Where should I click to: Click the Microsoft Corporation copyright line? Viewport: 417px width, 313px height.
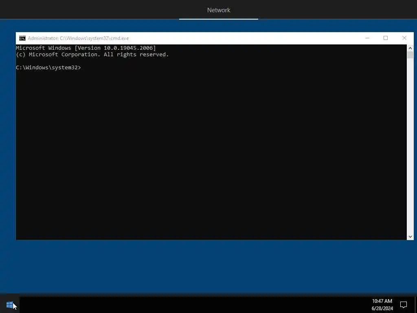[x=92, y=55]
